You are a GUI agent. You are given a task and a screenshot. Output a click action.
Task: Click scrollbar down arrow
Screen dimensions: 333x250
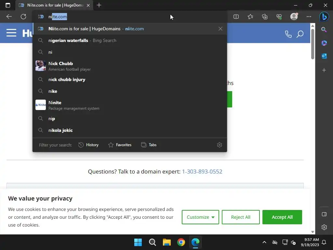pos(313,232)
